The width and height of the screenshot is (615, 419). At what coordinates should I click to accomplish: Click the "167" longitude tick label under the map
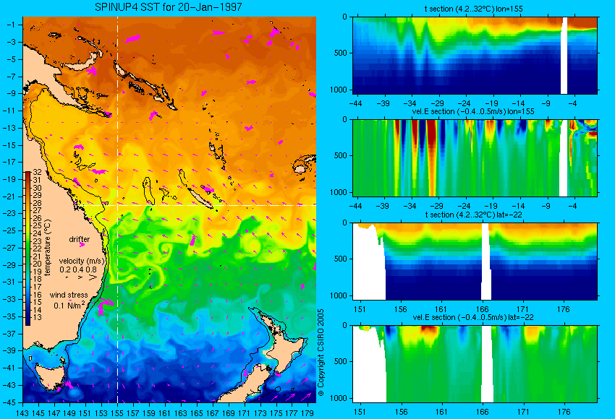(x=213, y=412)
